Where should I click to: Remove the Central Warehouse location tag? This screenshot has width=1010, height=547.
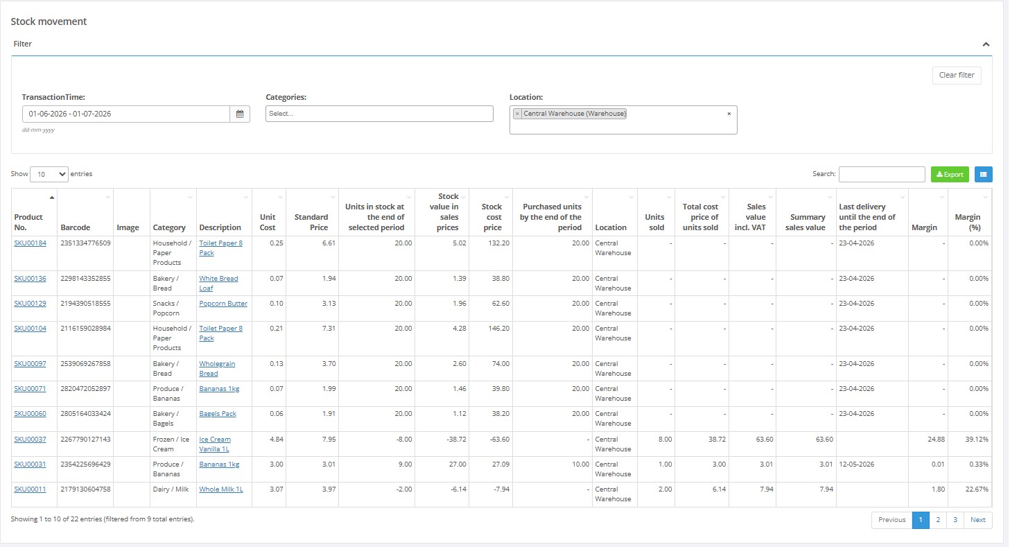(x=517, y=114)
